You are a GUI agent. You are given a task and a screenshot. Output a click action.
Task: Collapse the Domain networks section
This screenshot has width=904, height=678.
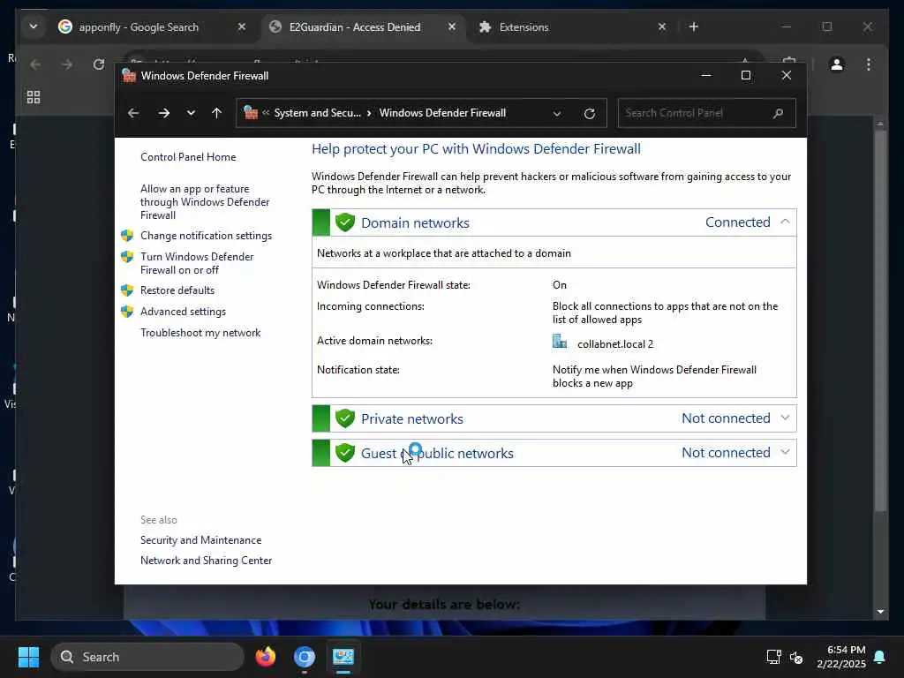point(785,222)
